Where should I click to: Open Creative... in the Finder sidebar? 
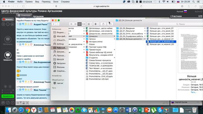[x=60, y=71]
